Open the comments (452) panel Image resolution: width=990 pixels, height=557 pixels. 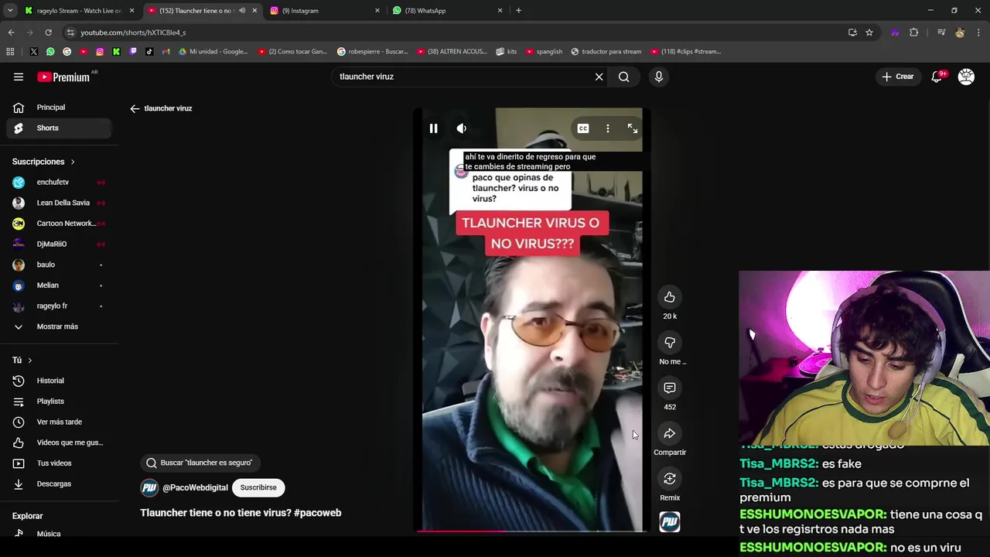pos(670,388)
